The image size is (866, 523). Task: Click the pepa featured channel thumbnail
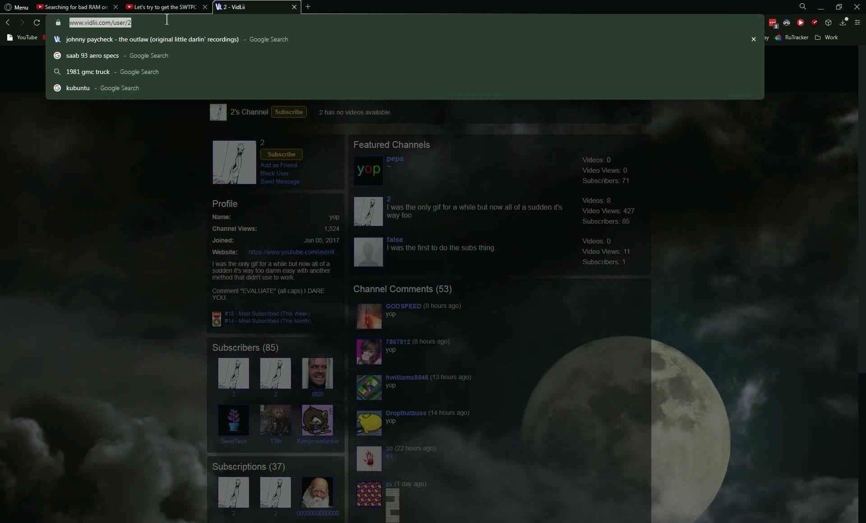pos(369,170)
